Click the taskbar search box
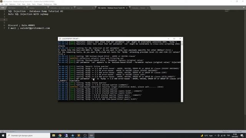Screen dimensions: 246x138 pyautogui.click(x=28, y=135)
